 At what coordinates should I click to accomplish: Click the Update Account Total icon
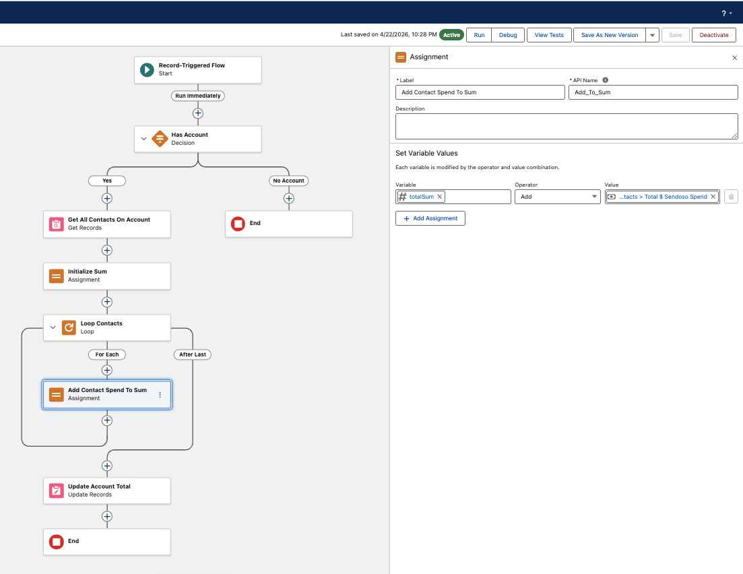(57, 490)
